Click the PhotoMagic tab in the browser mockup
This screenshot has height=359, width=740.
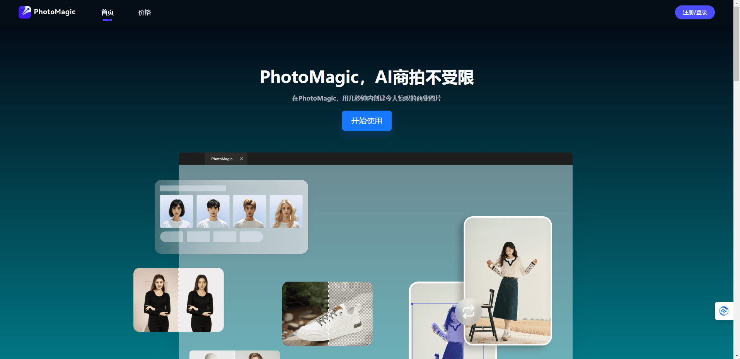[221, 159]
